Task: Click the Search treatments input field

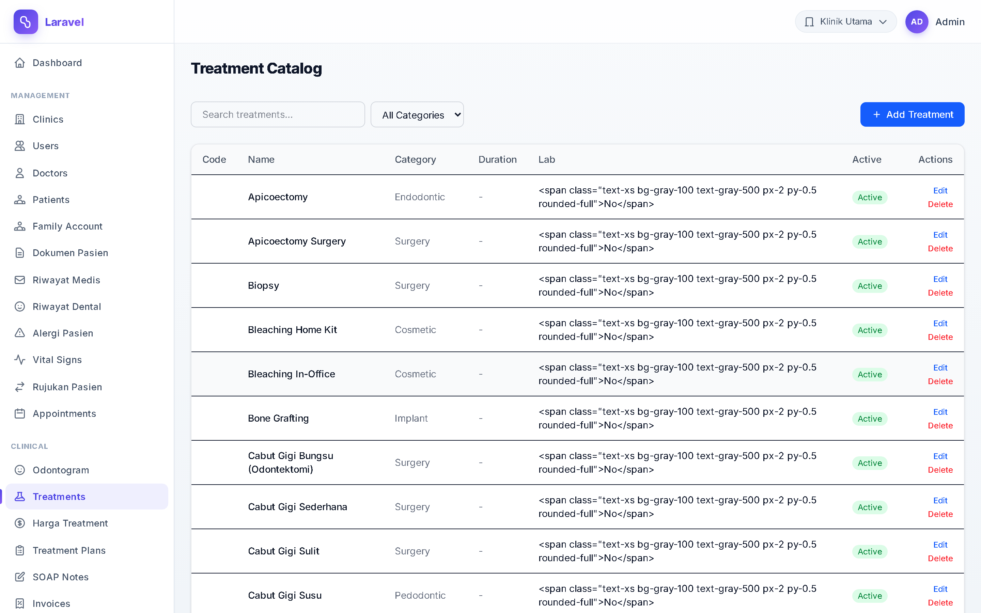Action: click(278, 115)
